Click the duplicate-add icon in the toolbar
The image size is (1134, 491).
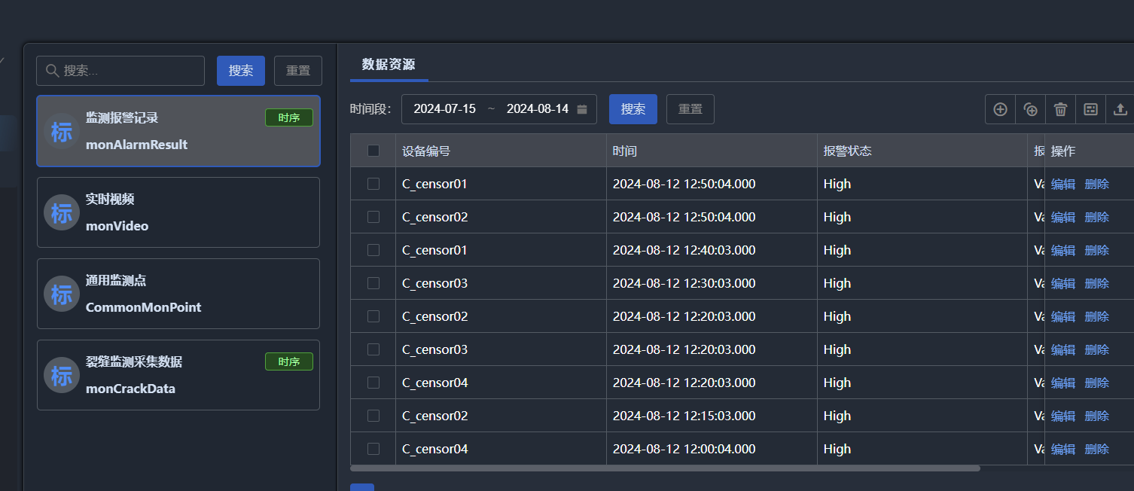[1030, 109]
